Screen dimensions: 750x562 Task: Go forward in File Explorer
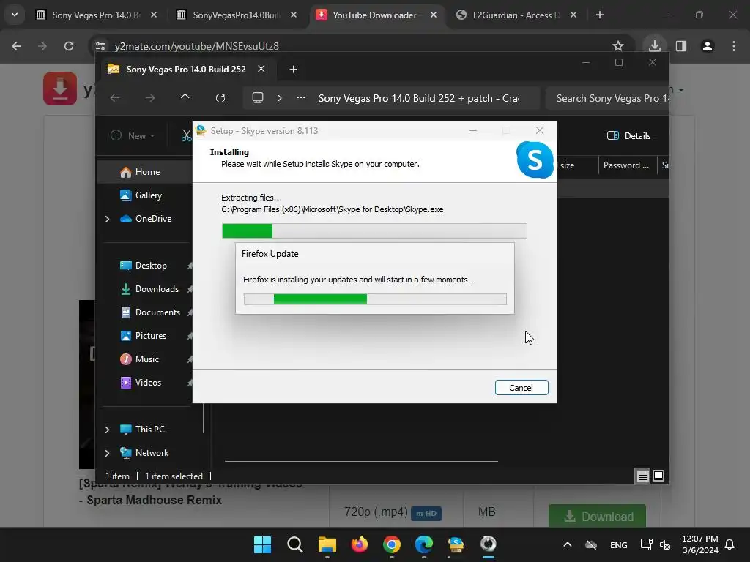point(150,98)
